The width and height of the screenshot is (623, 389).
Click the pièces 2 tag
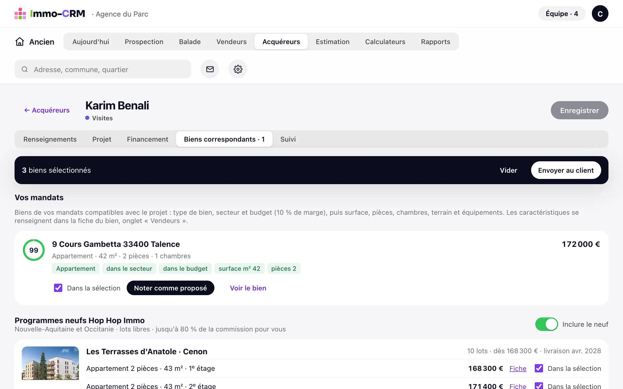pyautogui.click(x=284, y=268)
